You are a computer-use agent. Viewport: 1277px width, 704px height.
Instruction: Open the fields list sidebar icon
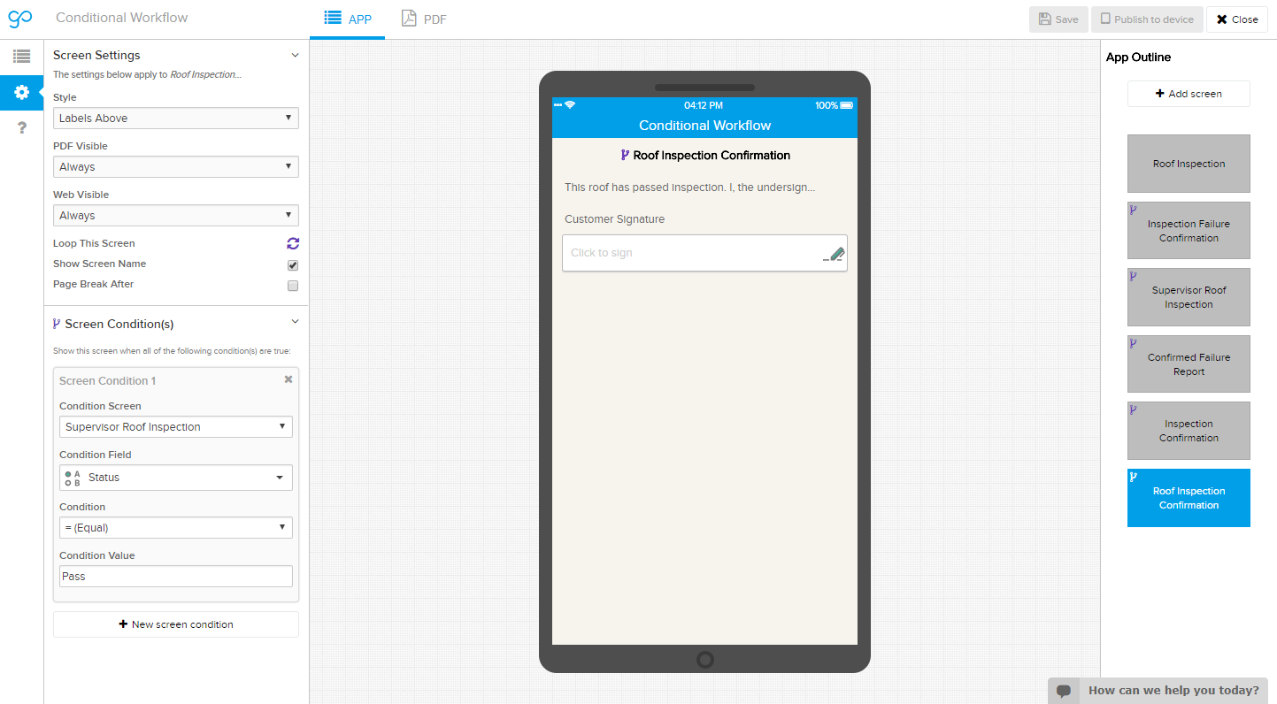coord(21,57)
